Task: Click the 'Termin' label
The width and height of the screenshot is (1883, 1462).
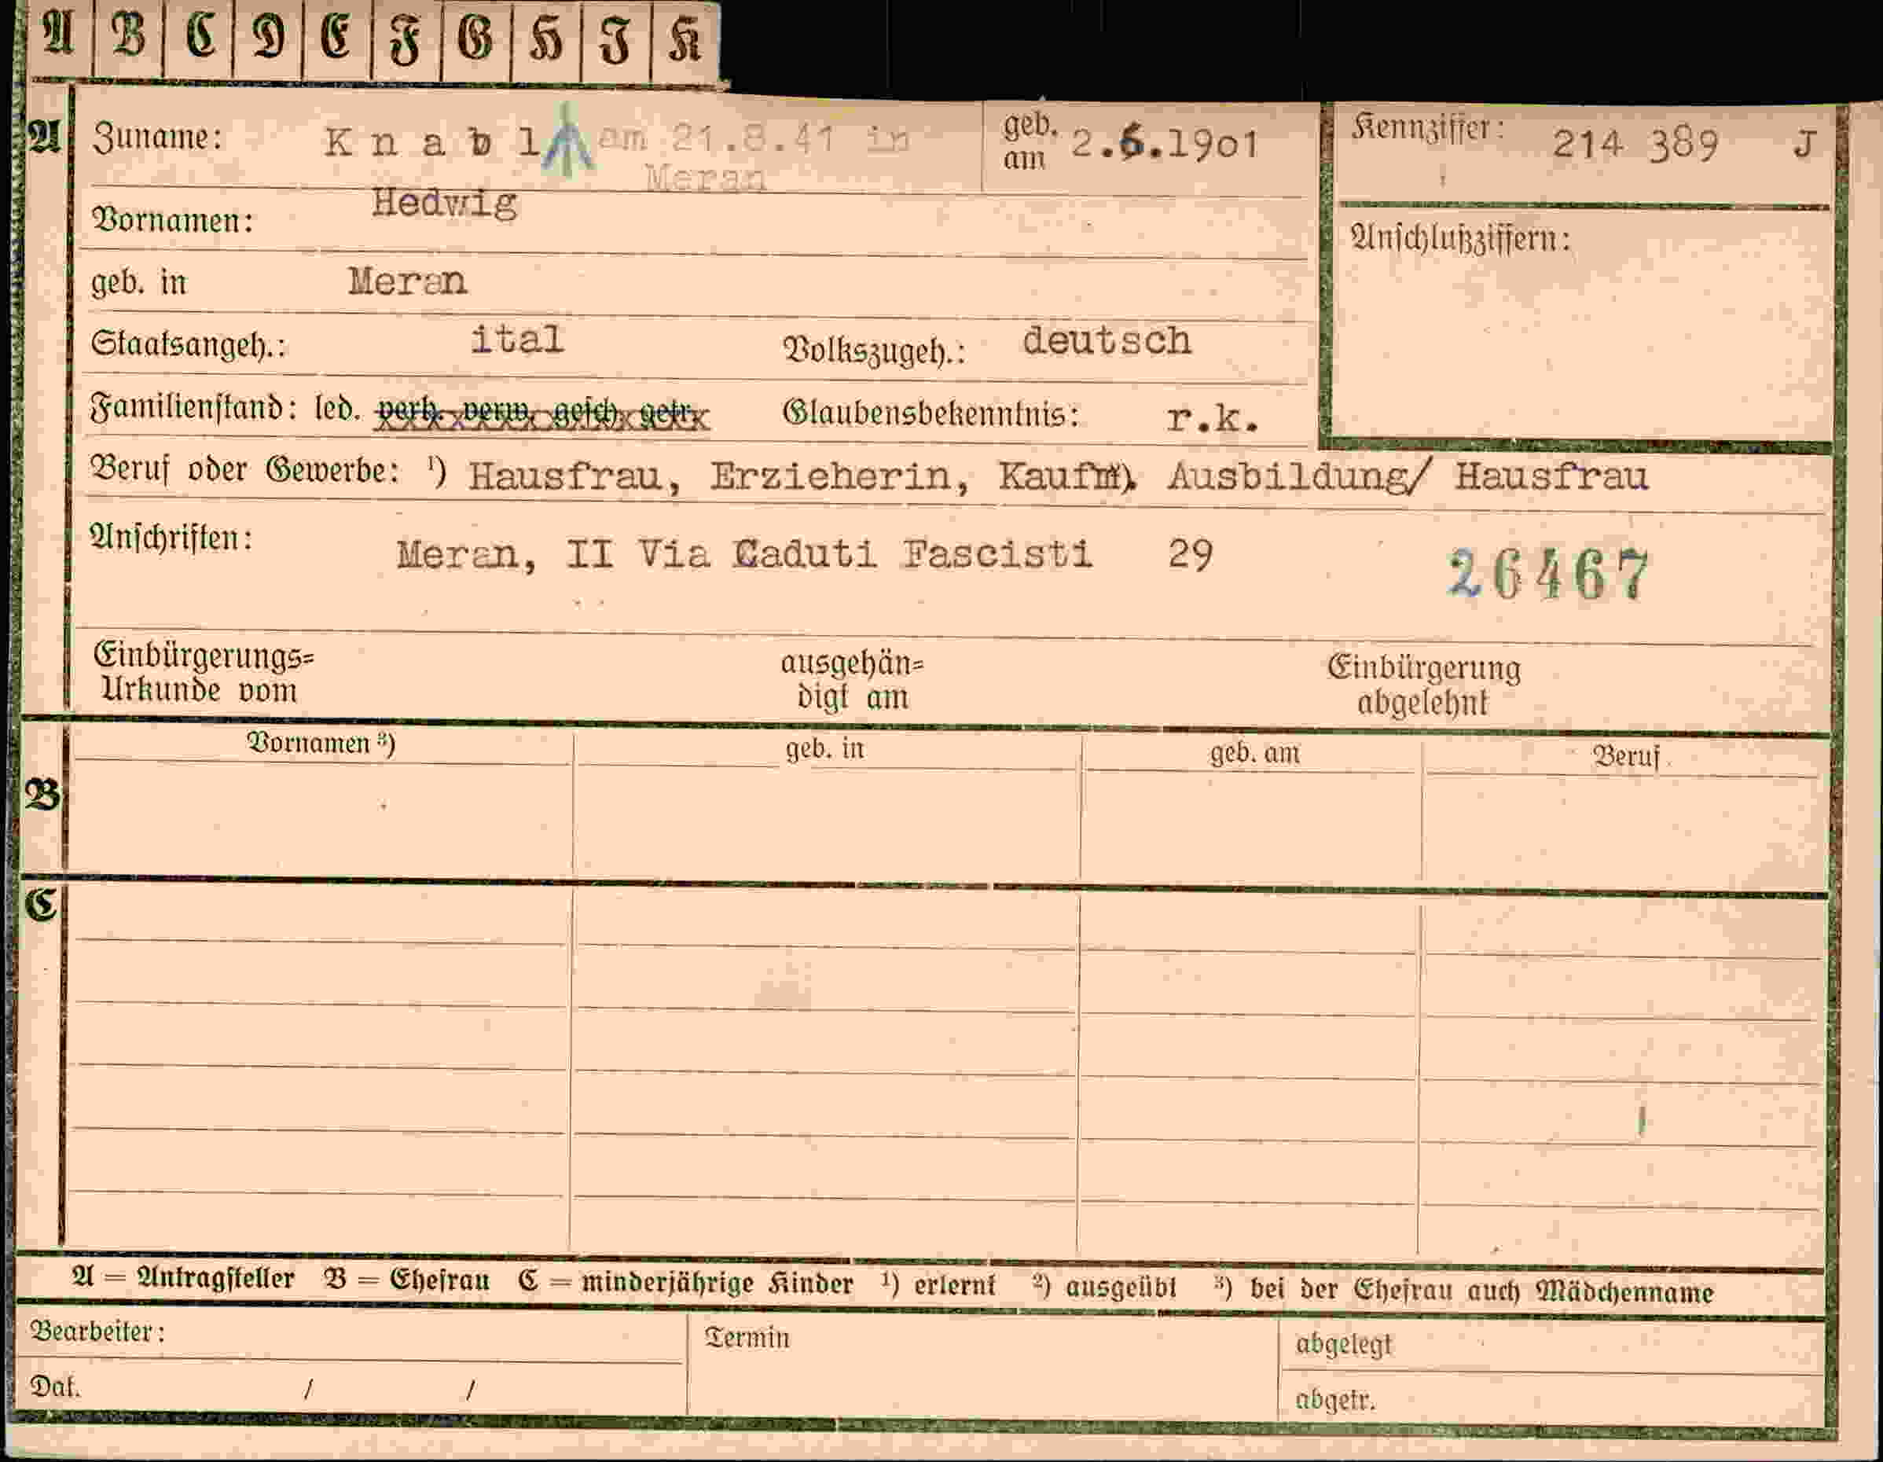Action: [747, 1338]
